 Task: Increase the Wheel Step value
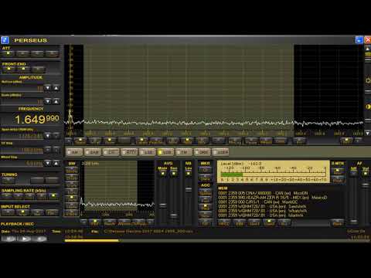(56, 163)
